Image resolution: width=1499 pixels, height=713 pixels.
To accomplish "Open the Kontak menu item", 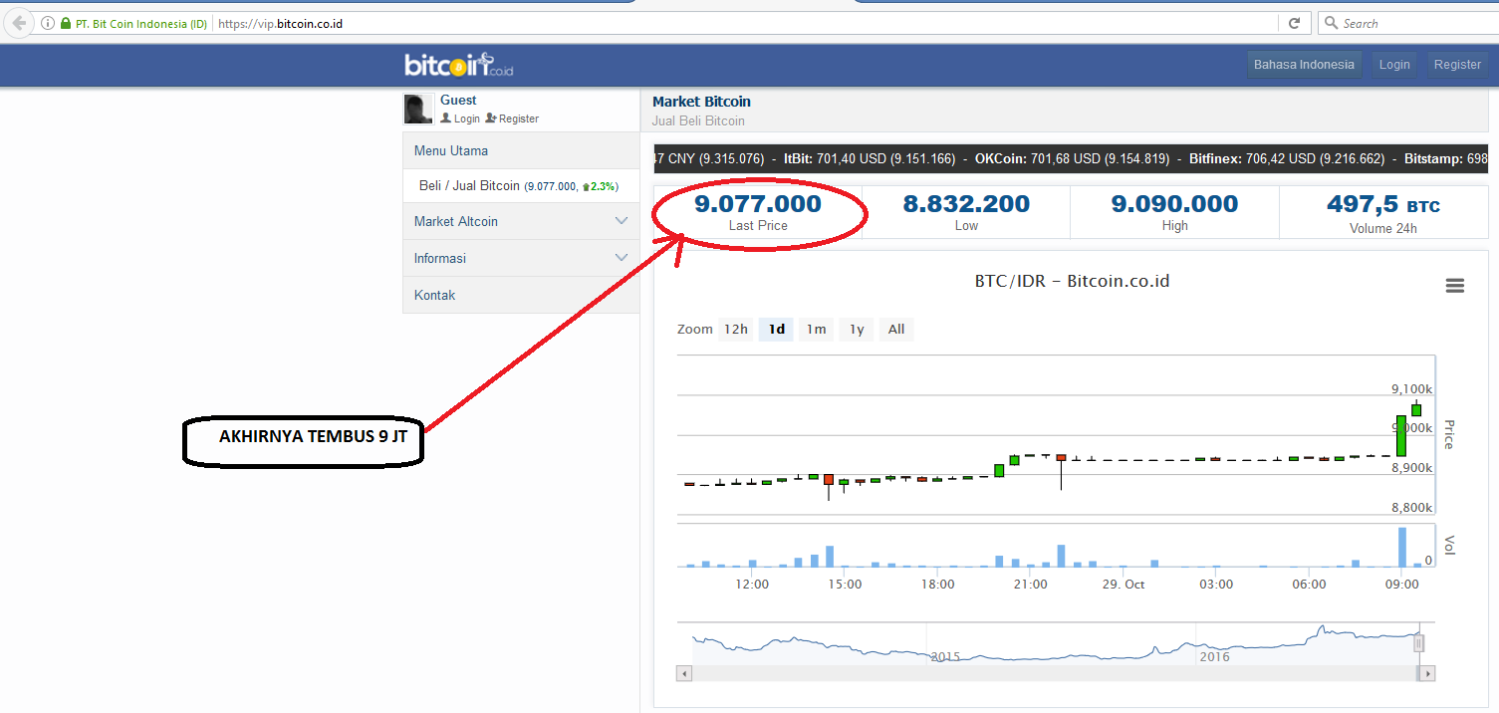I will 521,295.
